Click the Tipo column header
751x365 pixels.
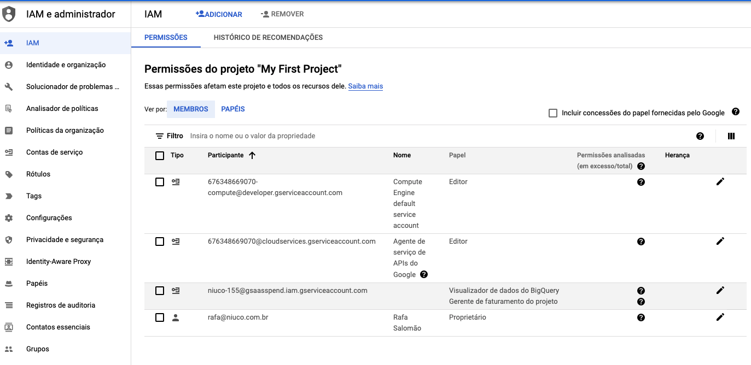click(x=177, y=155)
